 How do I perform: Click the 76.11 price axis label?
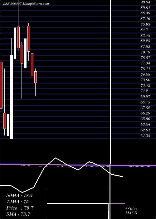(145, 69)
